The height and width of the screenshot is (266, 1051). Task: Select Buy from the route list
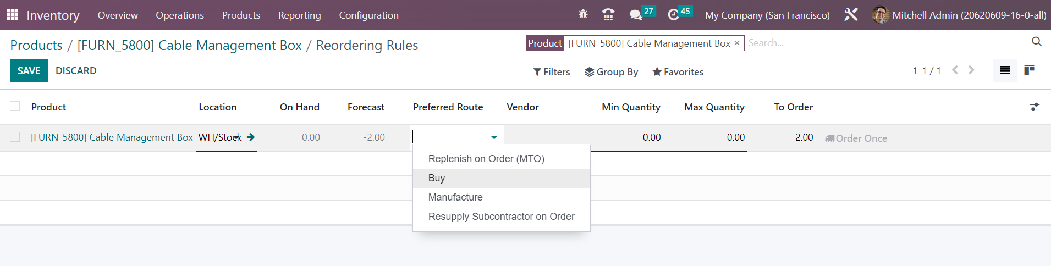(x=437, y=178)
